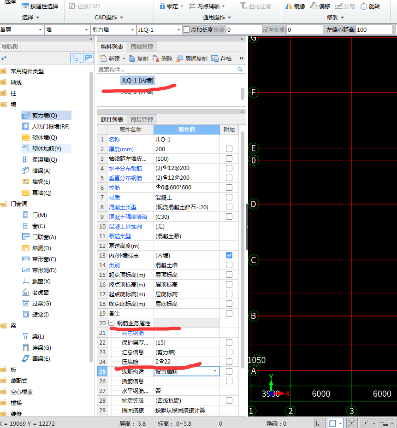
Task: Click the 偏移 offset tool
Action: (320, 6)
